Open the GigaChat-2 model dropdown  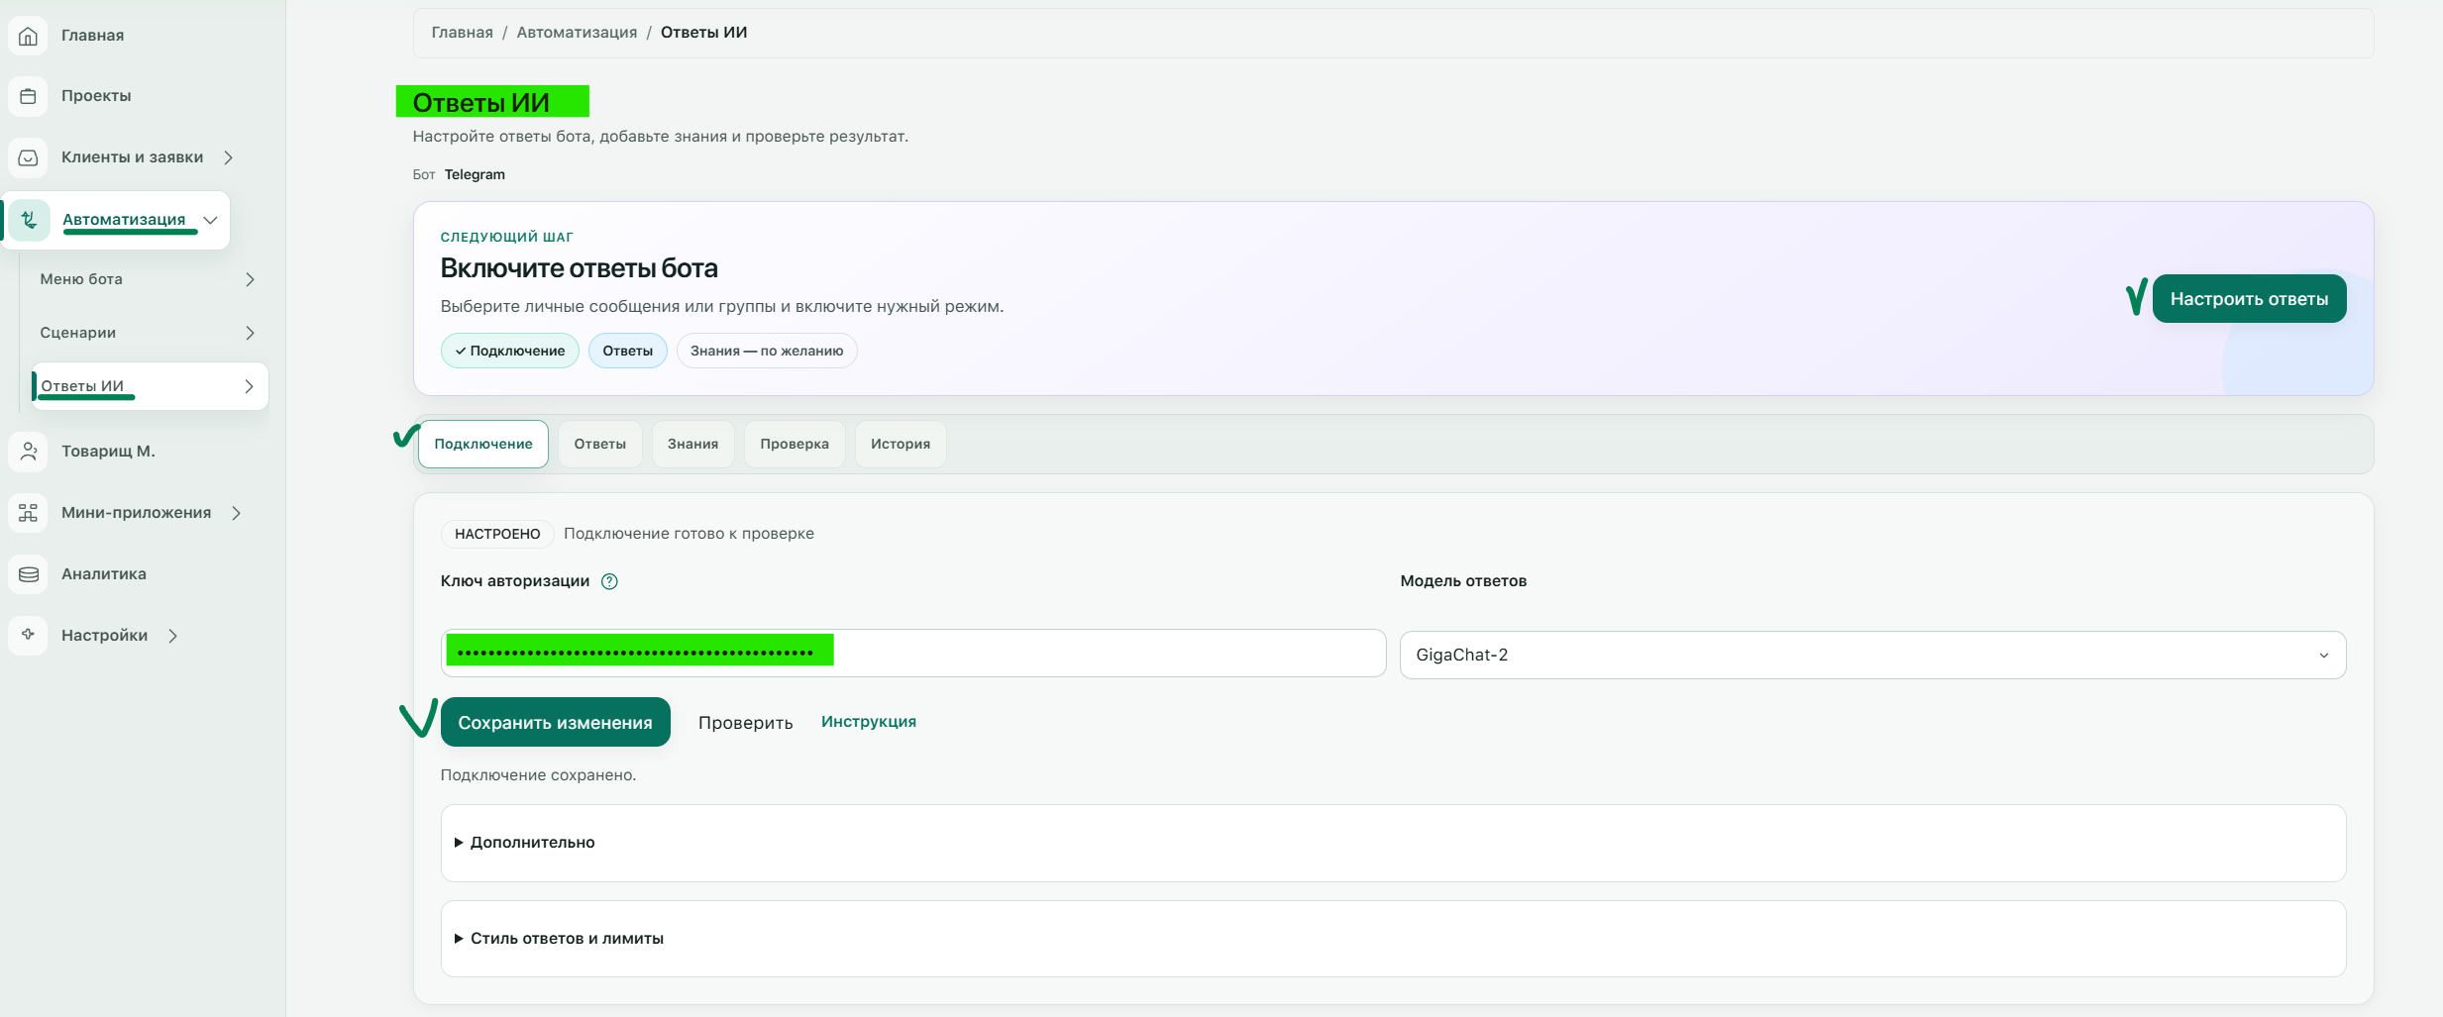pyautogui.click(x=1872, y=655)
